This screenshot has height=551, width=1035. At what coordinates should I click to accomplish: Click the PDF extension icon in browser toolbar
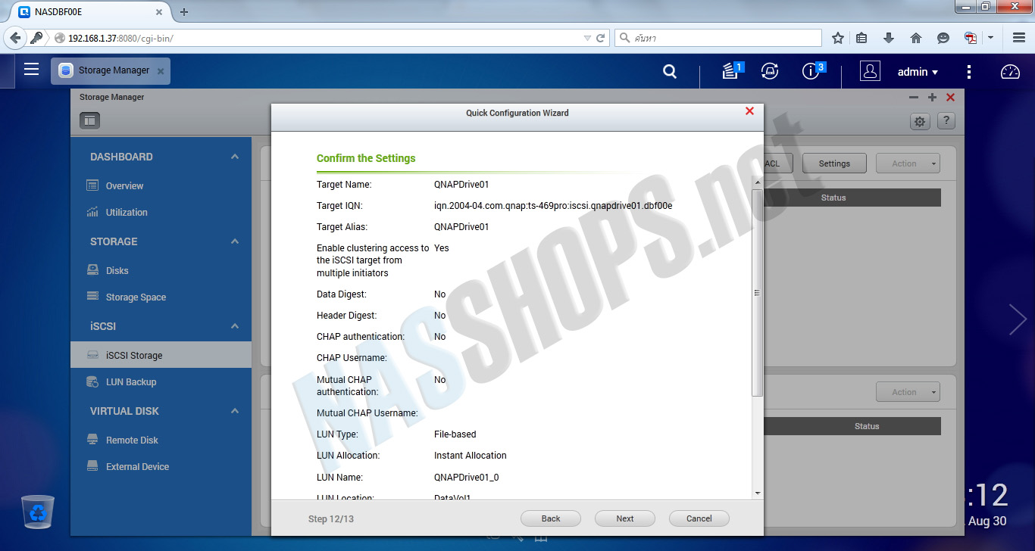[971, 38]
